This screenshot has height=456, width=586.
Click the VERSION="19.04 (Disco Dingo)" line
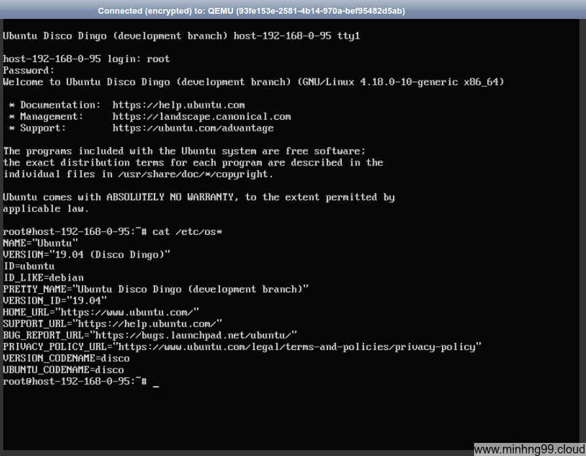coord(86,254)
